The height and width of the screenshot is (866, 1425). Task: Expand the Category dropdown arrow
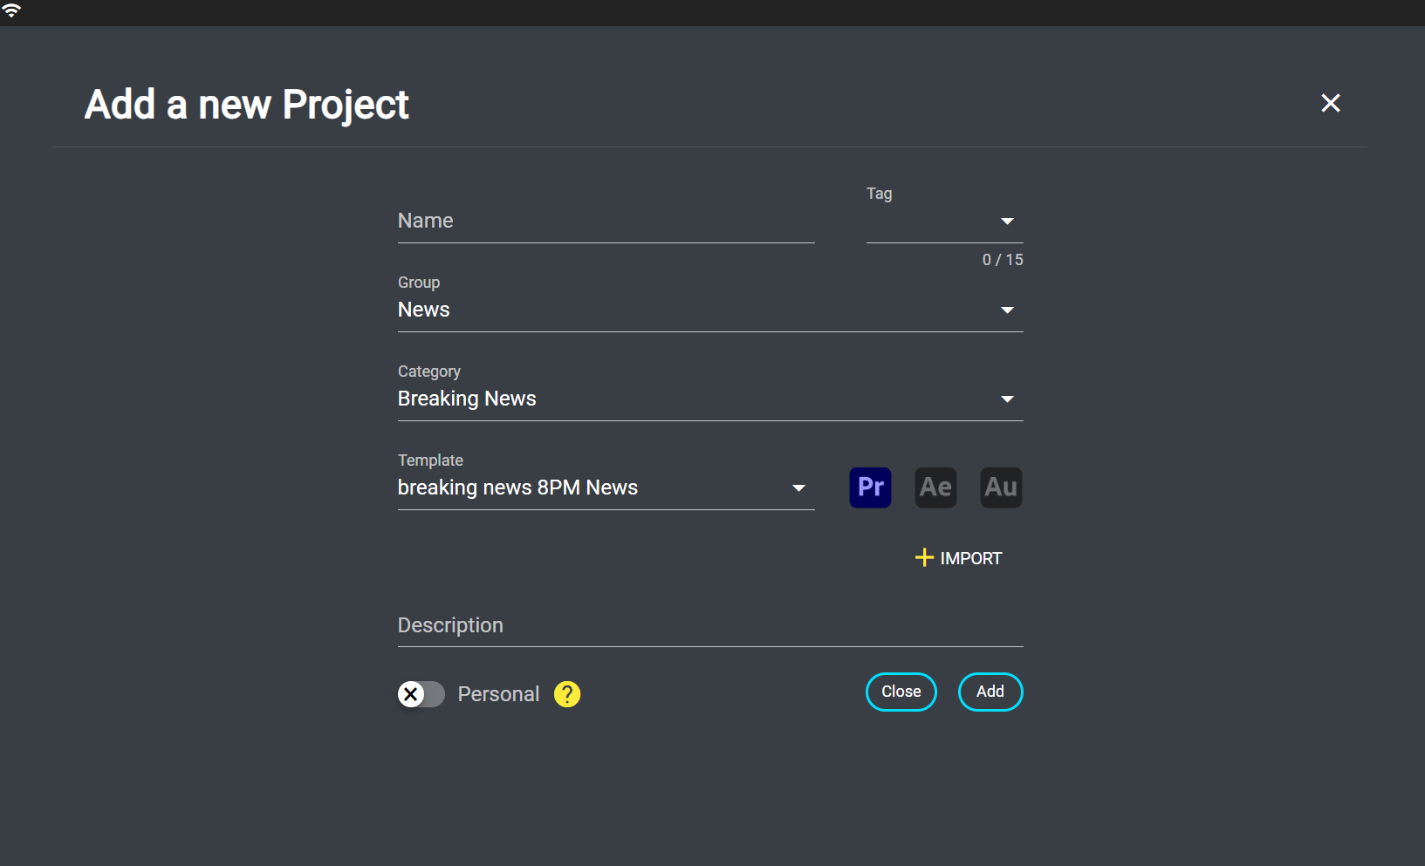click(x=1007, y=399)
